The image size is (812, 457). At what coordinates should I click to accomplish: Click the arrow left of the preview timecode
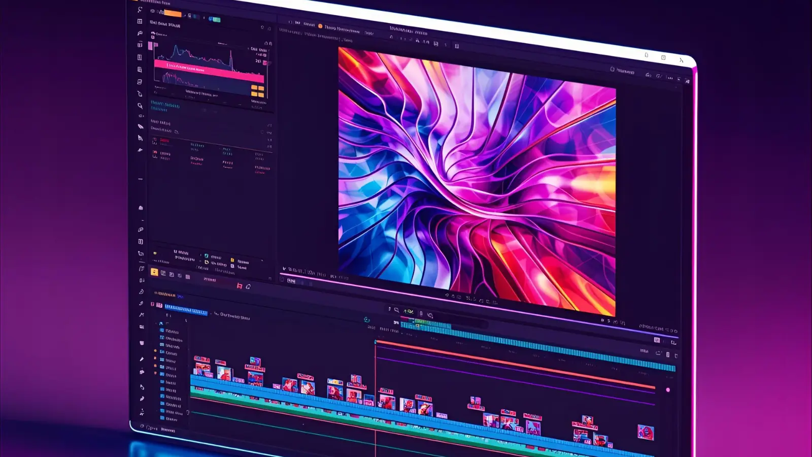(284, 269)
